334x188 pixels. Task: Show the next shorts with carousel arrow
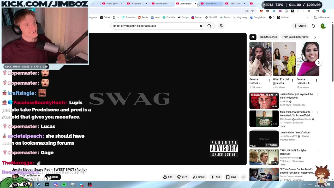[319, 62]
